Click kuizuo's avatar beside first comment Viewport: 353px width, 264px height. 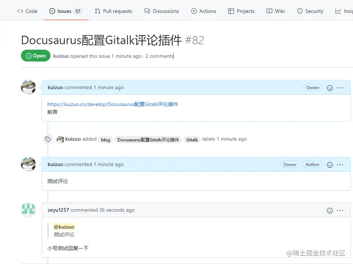pyautogui.click(x=28, y=87)
